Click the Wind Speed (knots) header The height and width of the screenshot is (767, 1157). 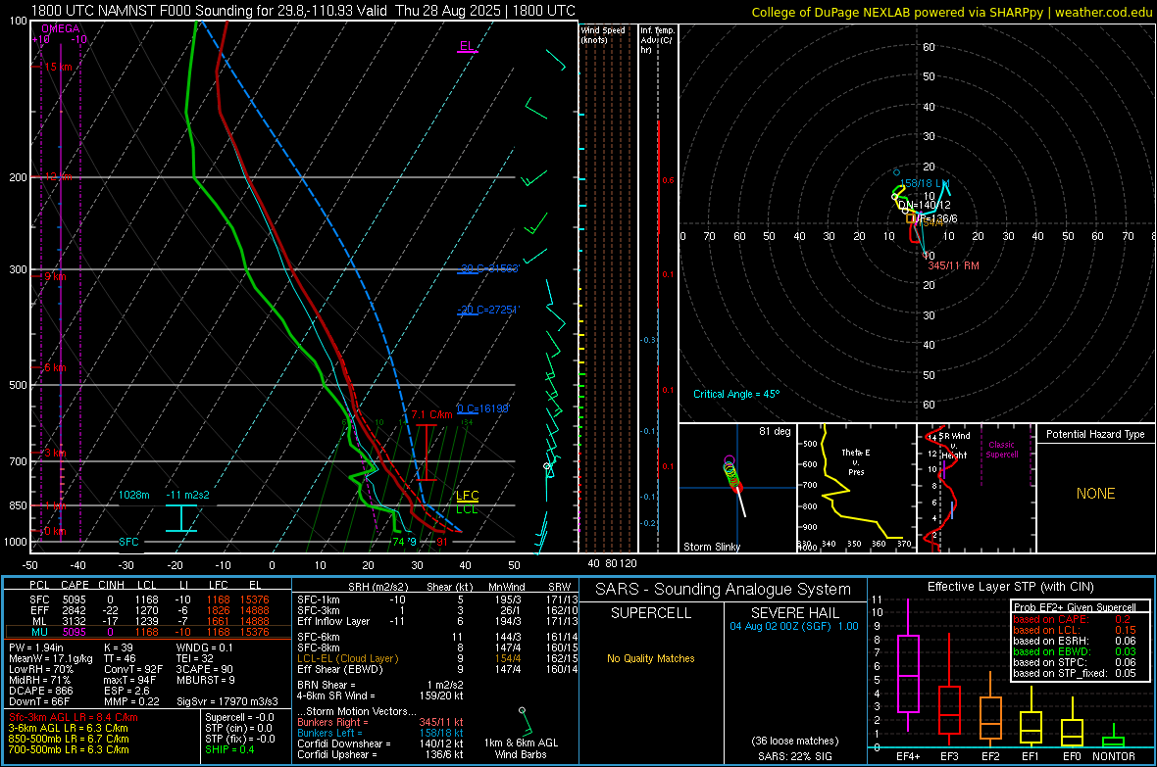pyautogui.click(x=603, y=34)
